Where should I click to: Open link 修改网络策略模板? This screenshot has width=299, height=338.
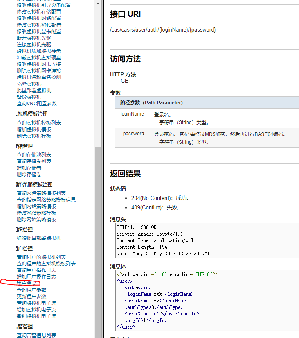point(36,213)
